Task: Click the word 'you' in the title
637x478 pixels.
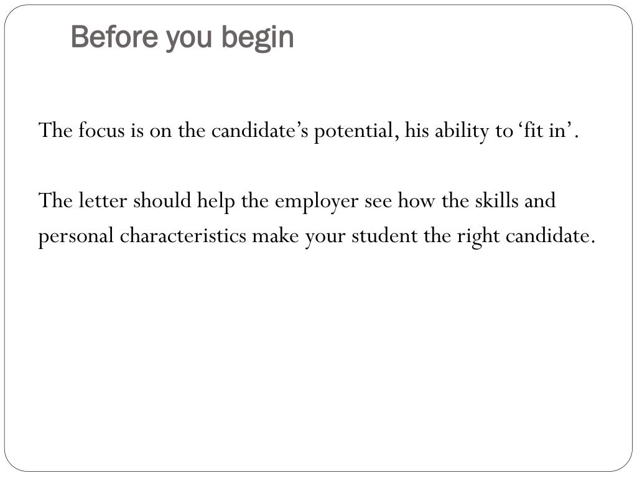Action: 190,39
